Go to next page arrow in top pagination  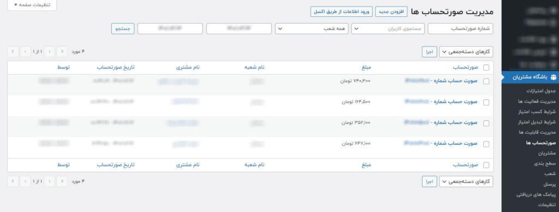[x=25, y=52]
